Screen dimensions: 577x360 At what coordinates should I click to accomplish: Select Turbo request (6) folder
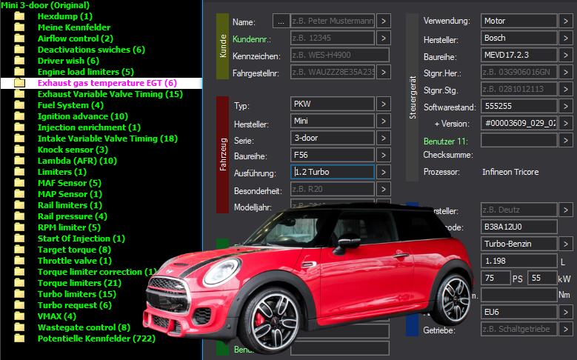(75, 305)
